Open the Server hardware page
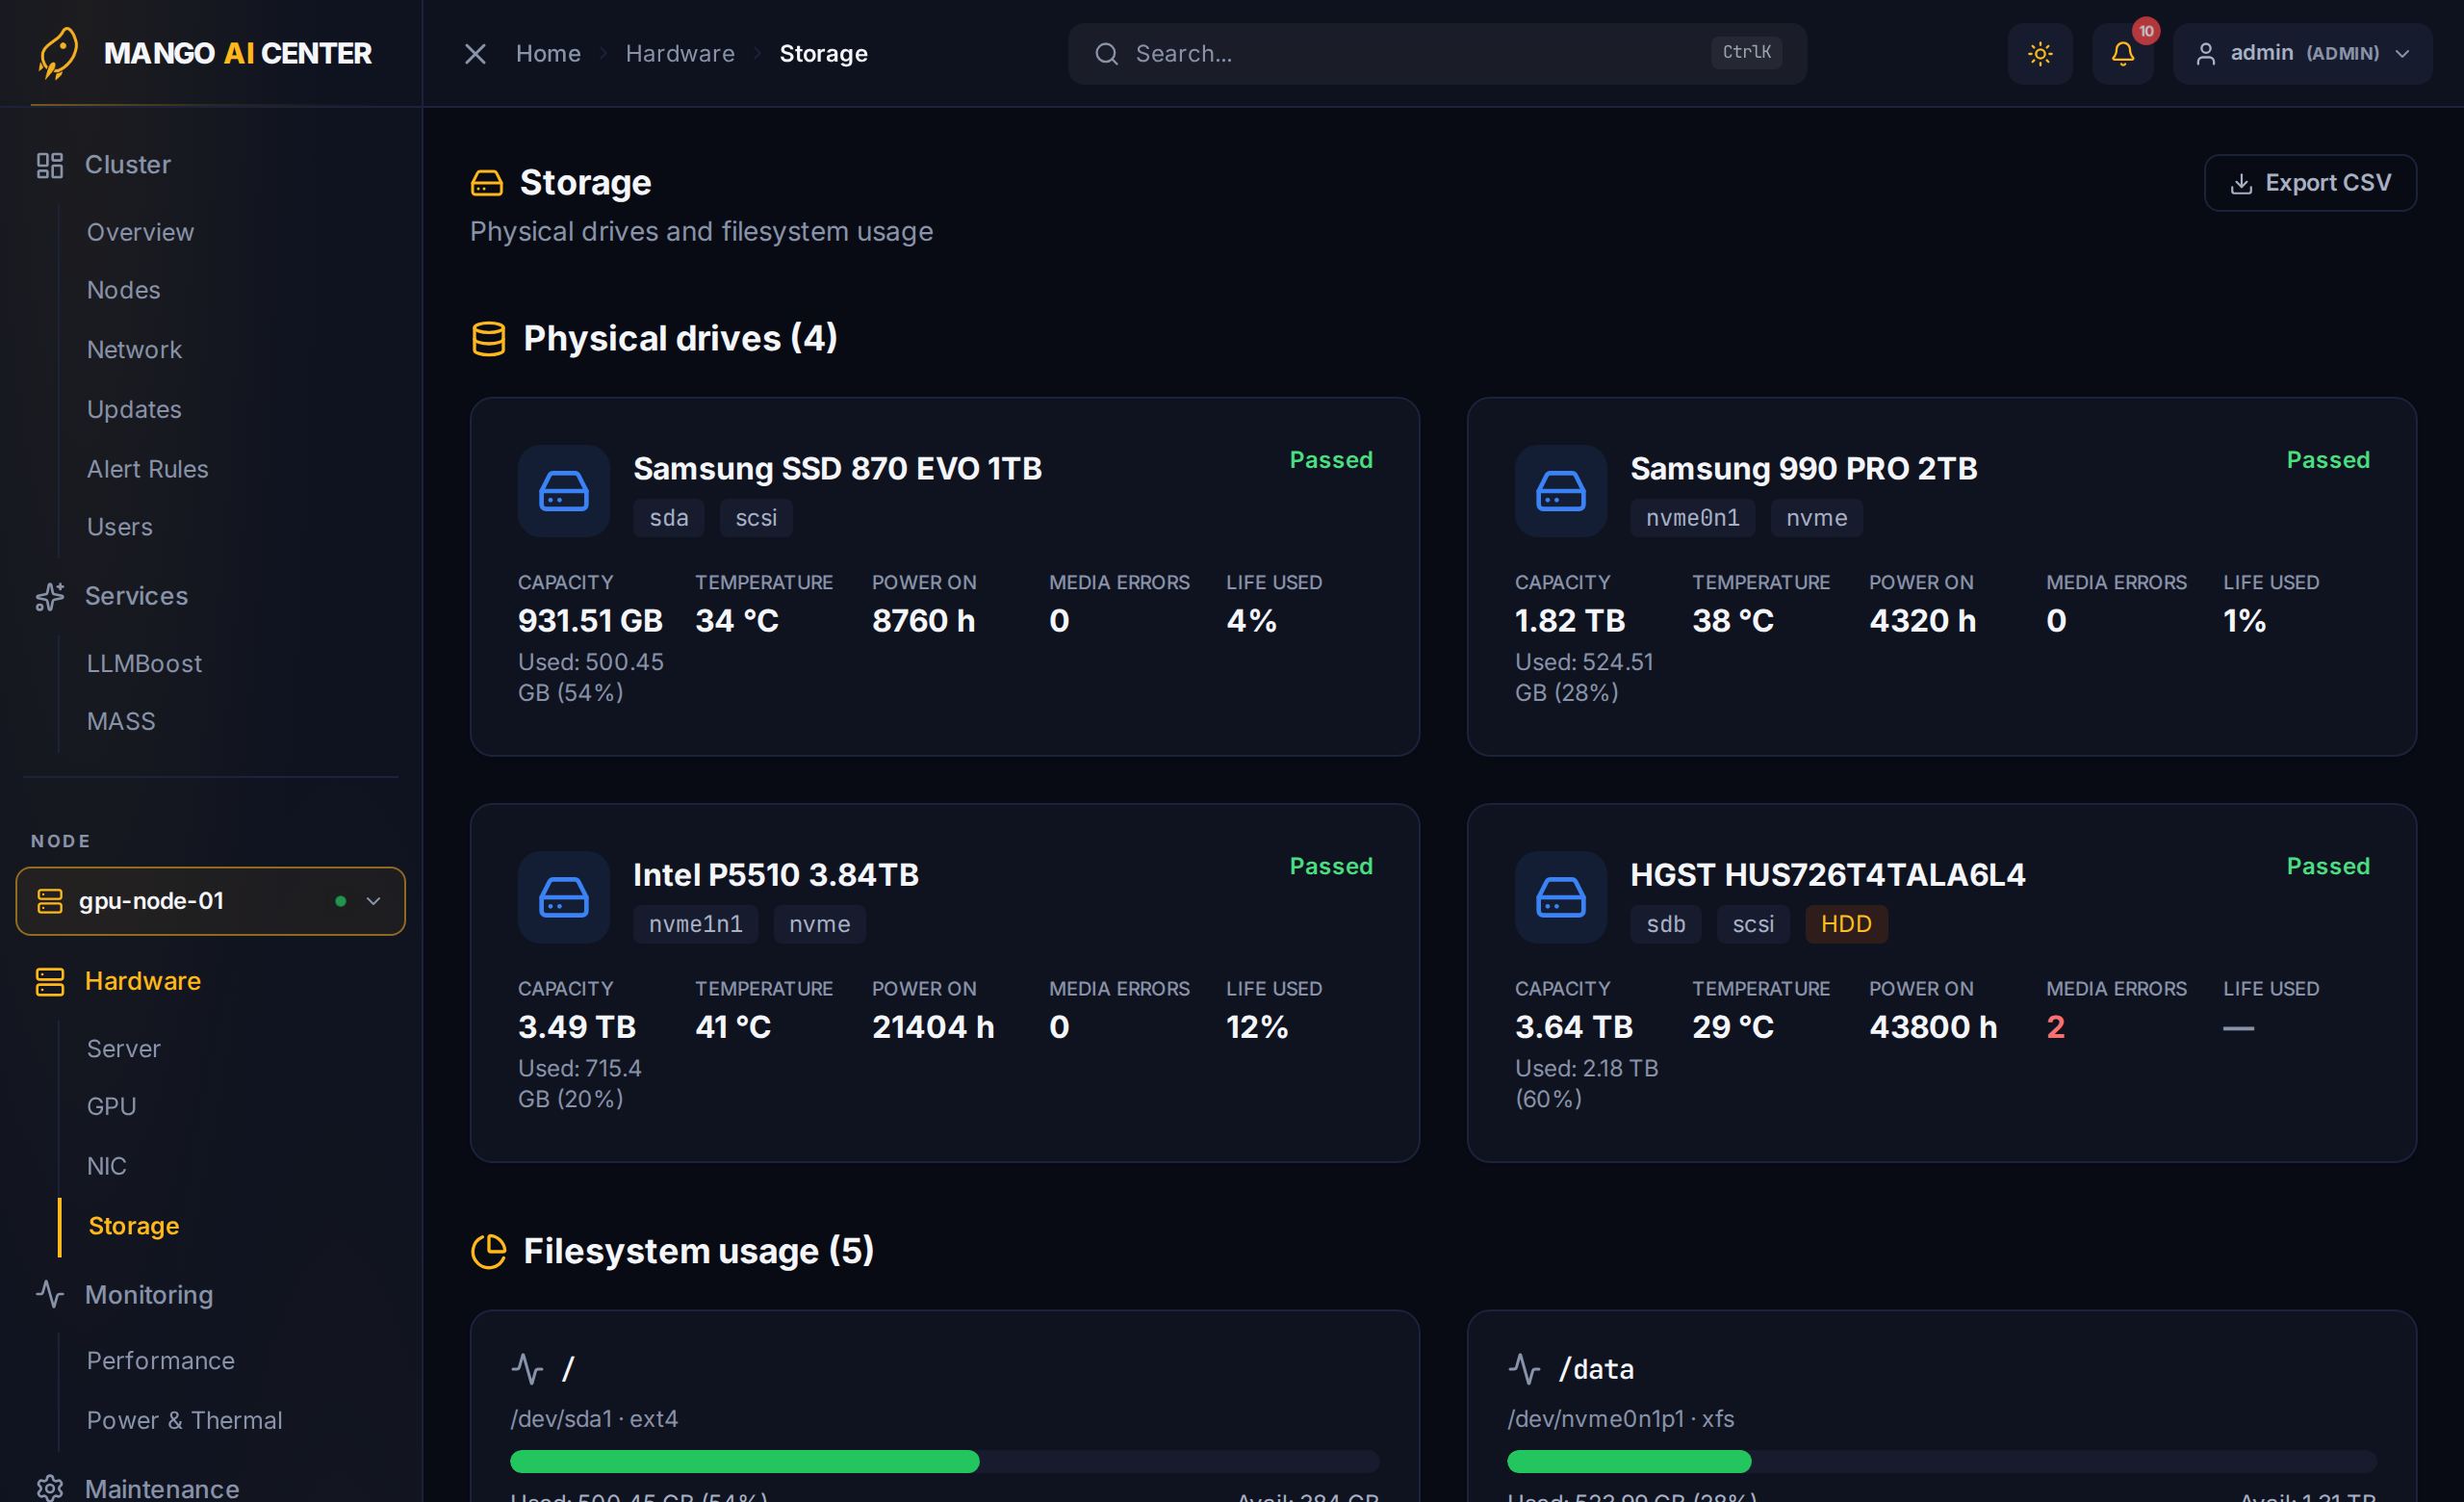This screenshot has width=2464, height=1502. (x=123, y=1049)
